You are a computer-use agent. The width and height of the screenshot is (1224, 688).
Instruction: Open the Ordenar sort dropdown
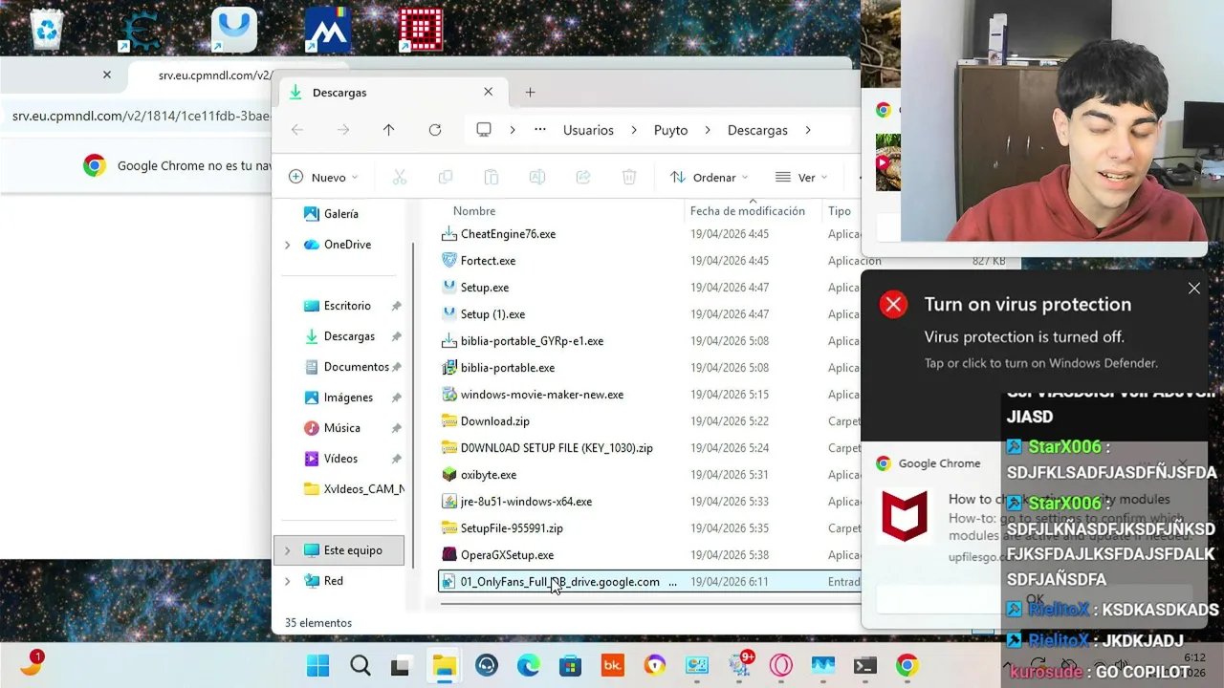click(x=709, y=177)
